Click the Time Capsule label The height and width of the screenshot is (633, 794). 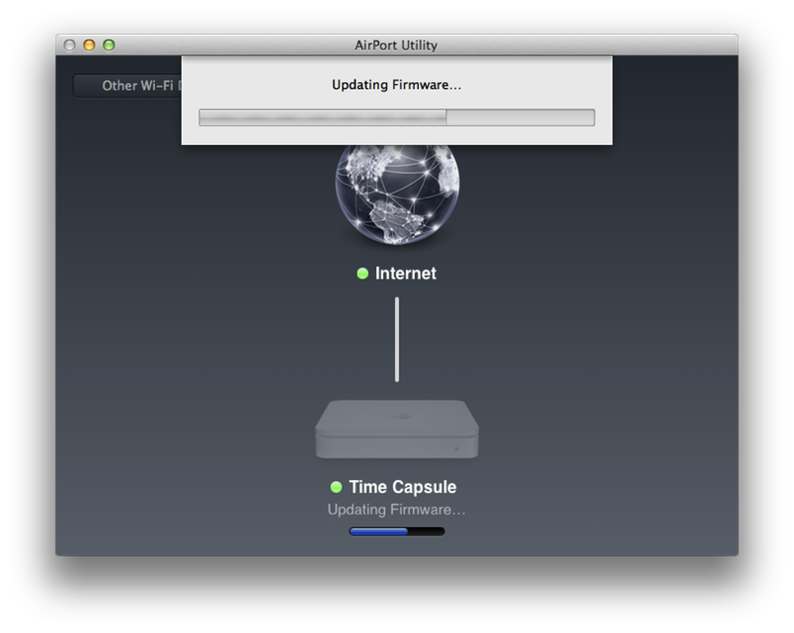click(x=402, y=487)
